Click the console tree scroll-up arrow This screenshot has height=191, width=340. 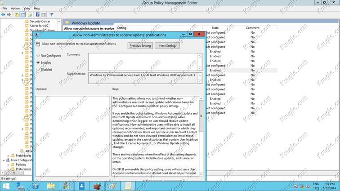coord(59,21)
